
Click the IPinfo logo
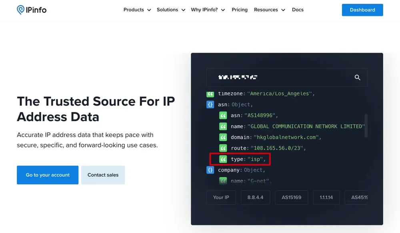(32, 10)
